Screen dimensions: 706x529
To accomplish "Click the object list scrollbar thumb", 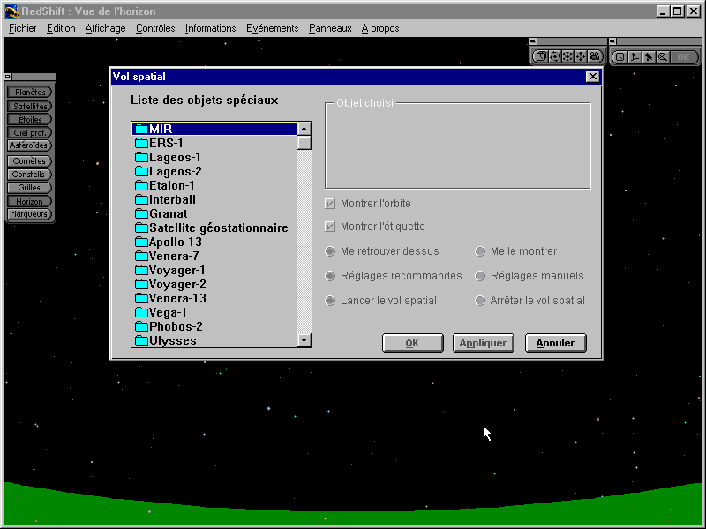I will click(x=304, y=143).
